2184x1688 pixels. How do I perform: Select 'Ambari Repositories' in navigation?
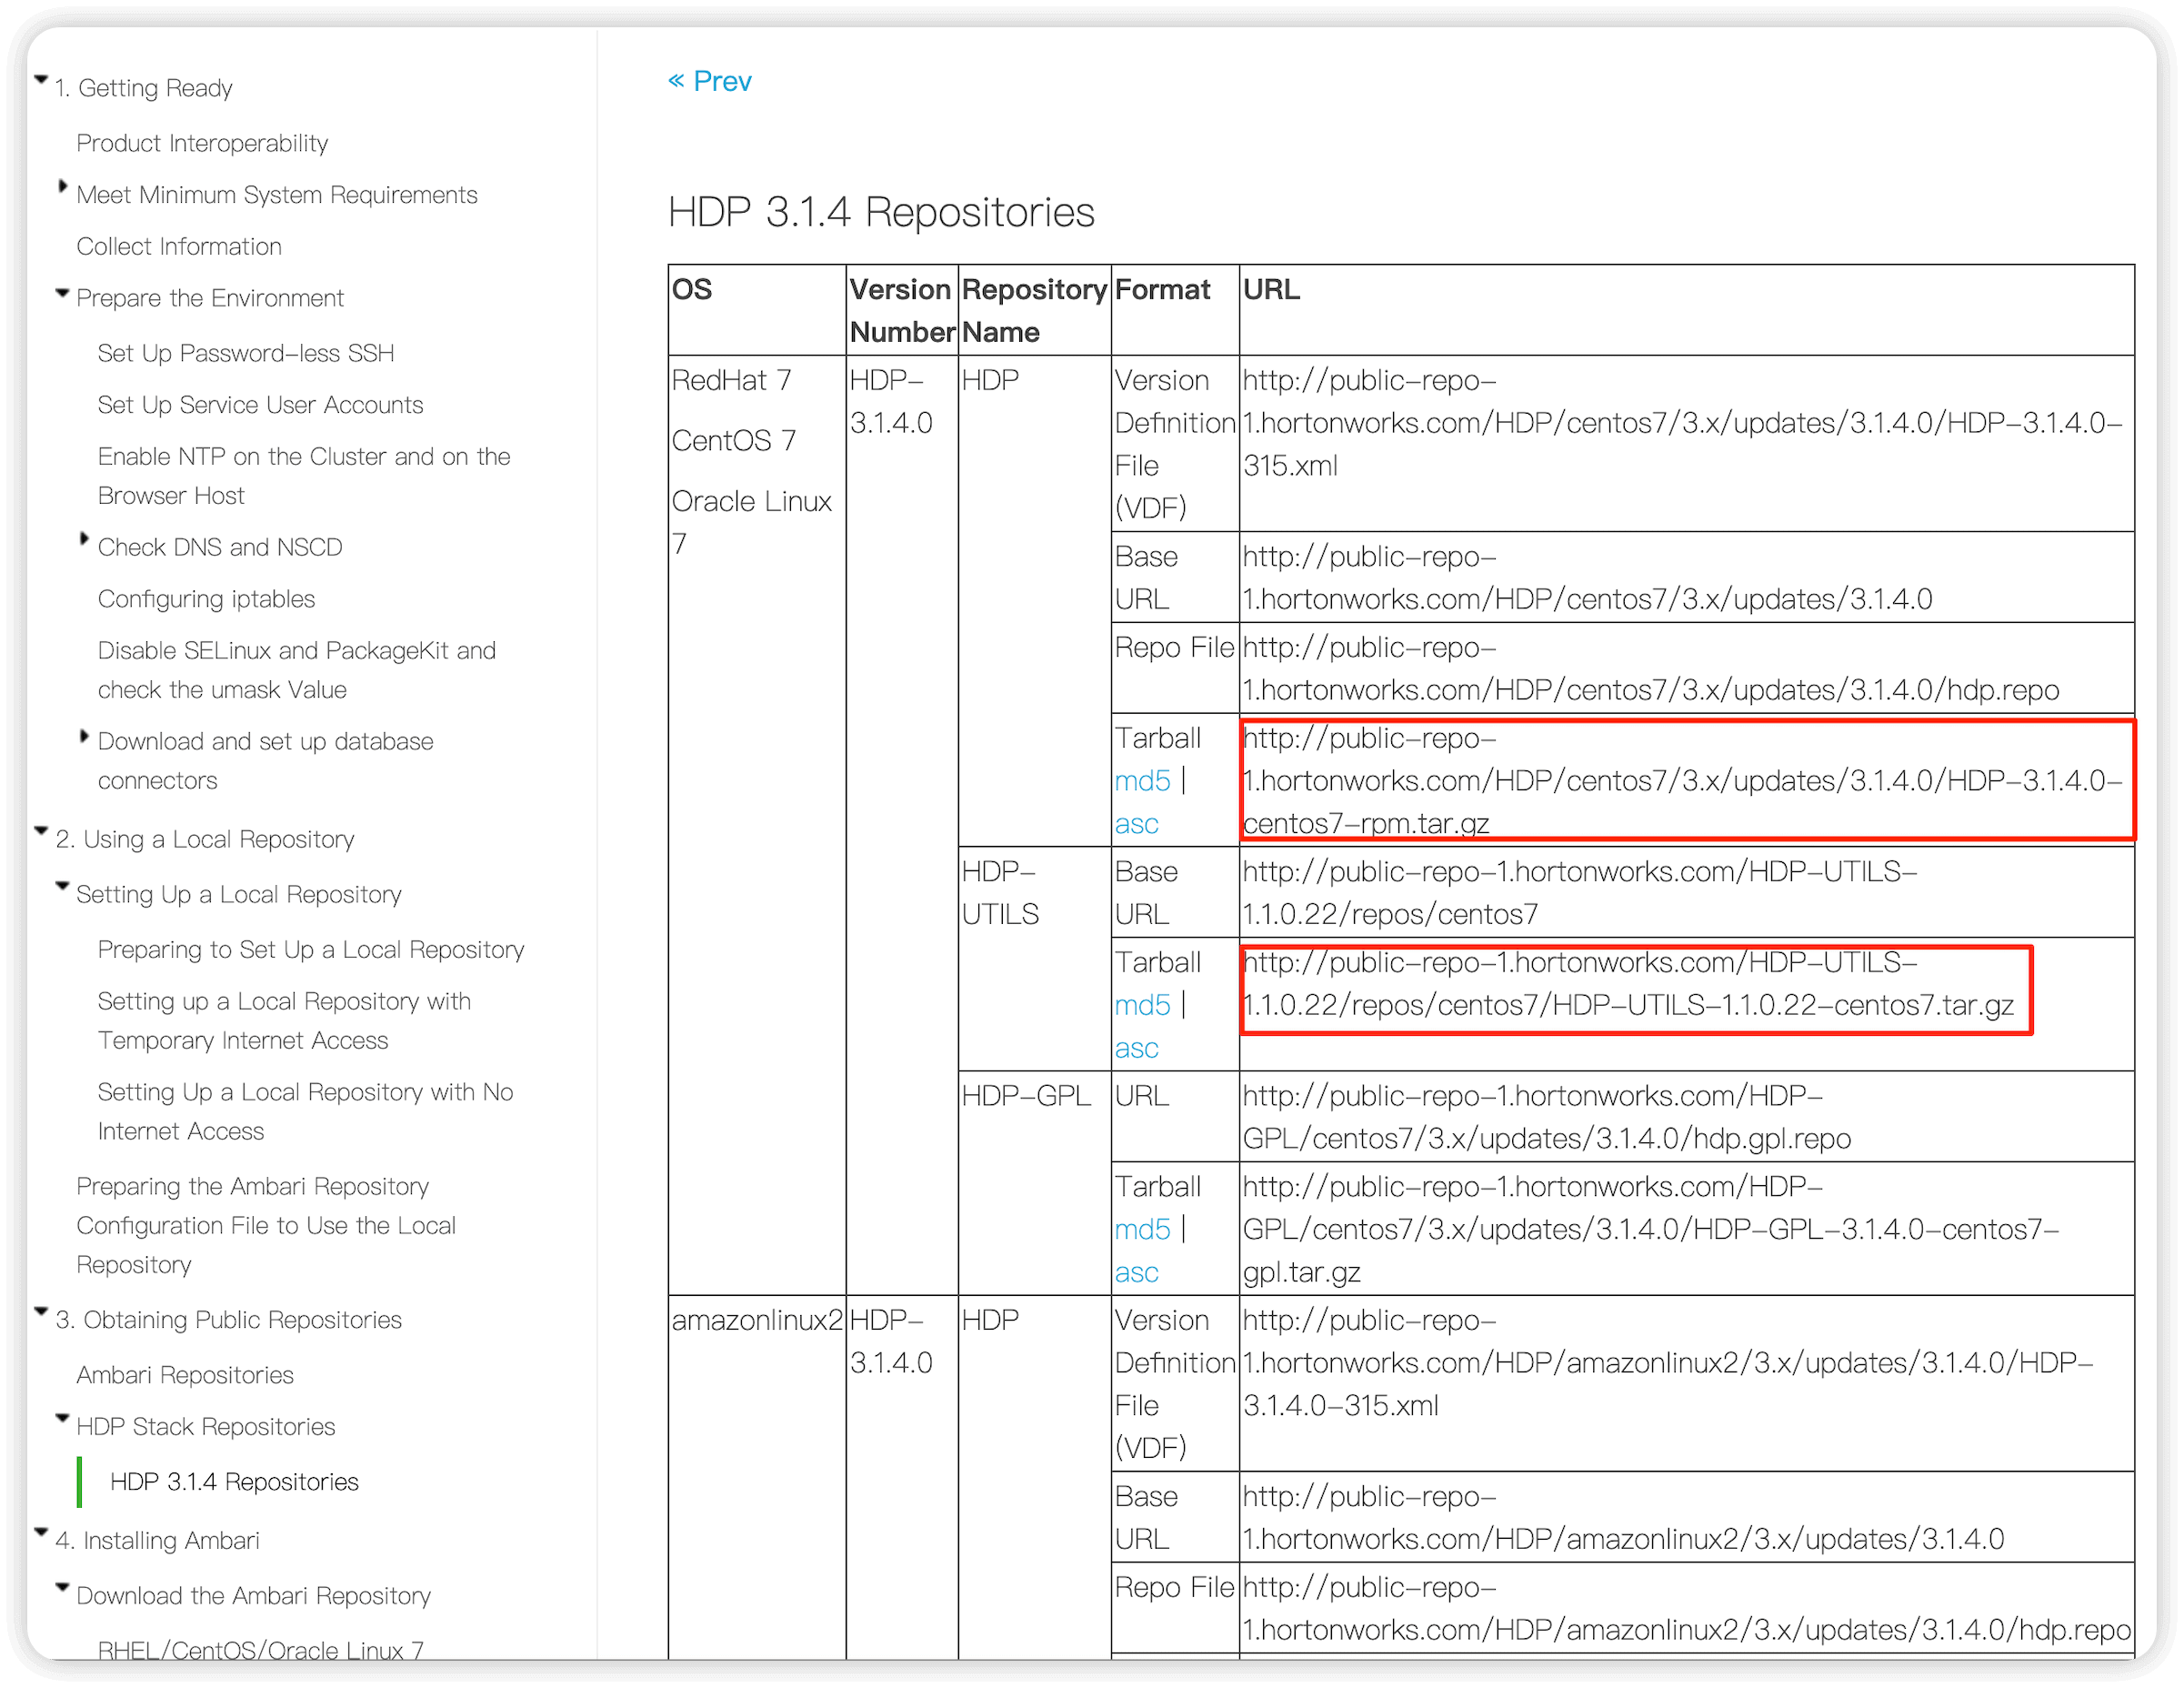coord(185,1375)
